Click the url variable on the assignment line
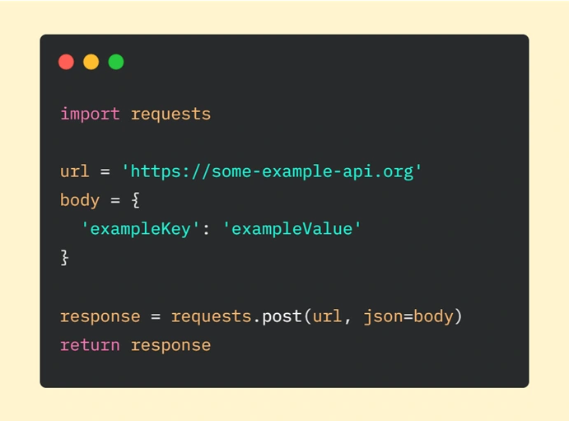This screenshot has height=421, width=569. 75,171
